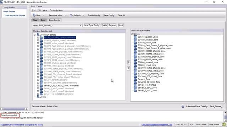
Task: Open the Free Professional Management Tool link
Action: click(157, 125)
